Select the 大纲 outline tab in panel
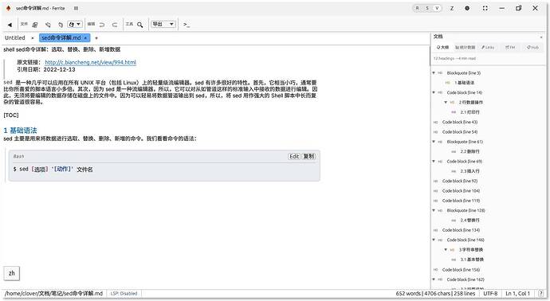 click(x=442, y=47)
